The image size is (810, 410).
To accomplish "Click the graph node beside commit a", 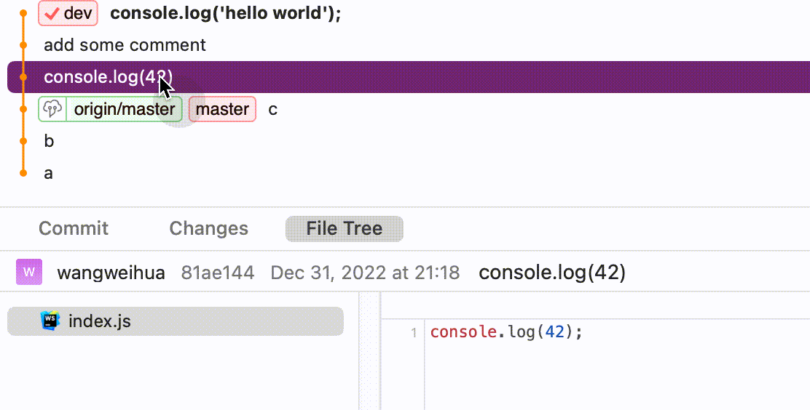I will click(x=23, y=173).
